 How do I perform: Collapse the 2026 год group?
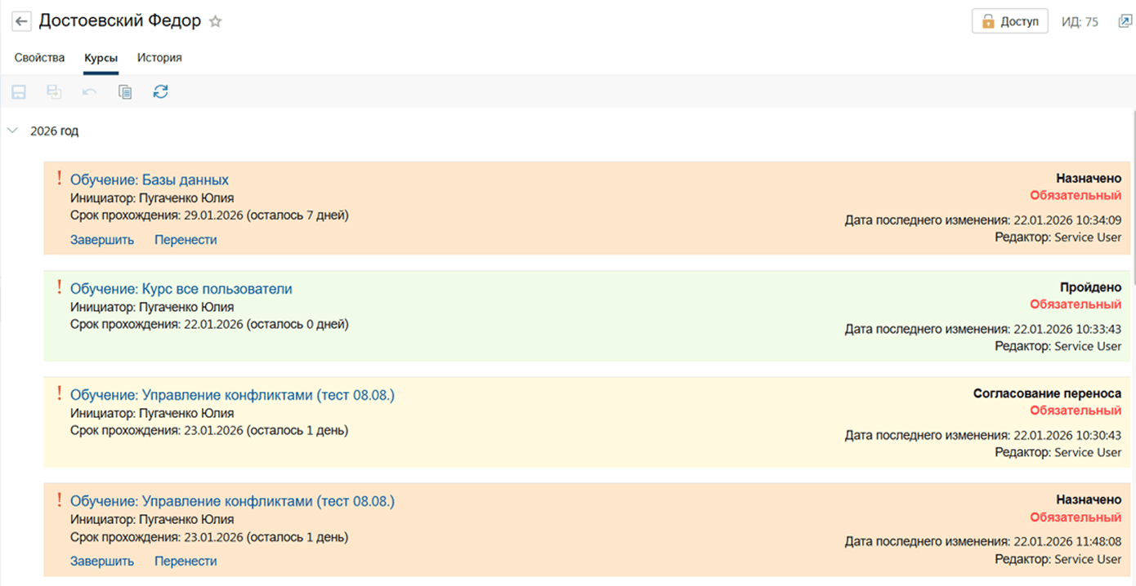(x=12, y=131)
